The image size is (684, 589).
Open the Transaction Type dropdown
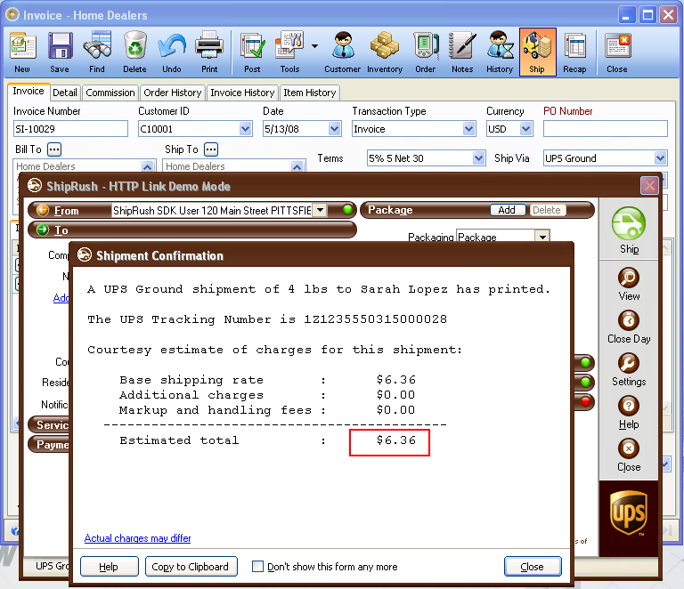469,129
